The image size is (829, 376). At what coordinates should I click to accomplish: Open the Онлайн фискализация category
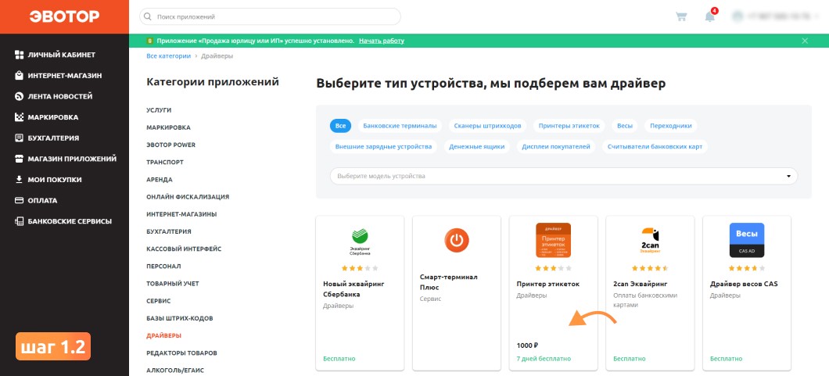tap(188, 196)
